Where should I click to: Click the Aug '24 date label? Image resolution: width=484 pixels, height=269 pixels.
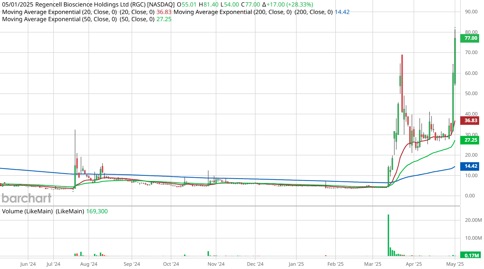(x=89, y=264)
